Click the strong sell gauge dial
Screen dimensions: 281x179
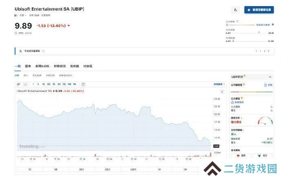[x=265, y=121]
